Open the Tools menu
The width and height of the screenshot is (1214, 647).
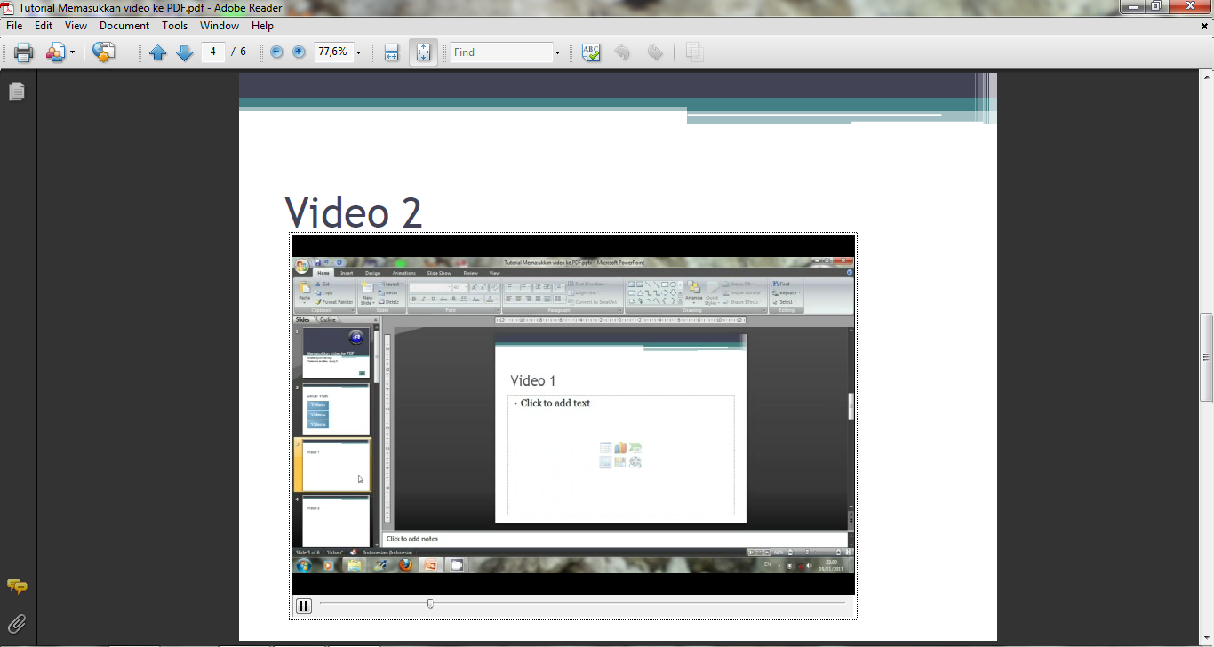[174, 25]
